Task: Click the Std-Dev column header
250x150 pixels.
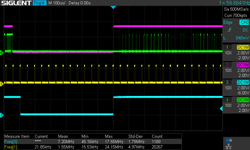Action: click(x=135, y=137)
